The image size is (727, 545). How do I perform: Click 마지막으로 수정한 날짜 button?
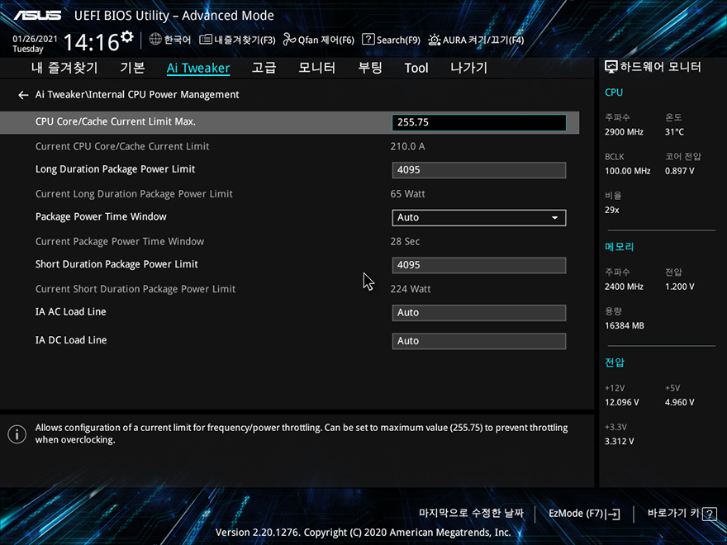coord(471,514)
